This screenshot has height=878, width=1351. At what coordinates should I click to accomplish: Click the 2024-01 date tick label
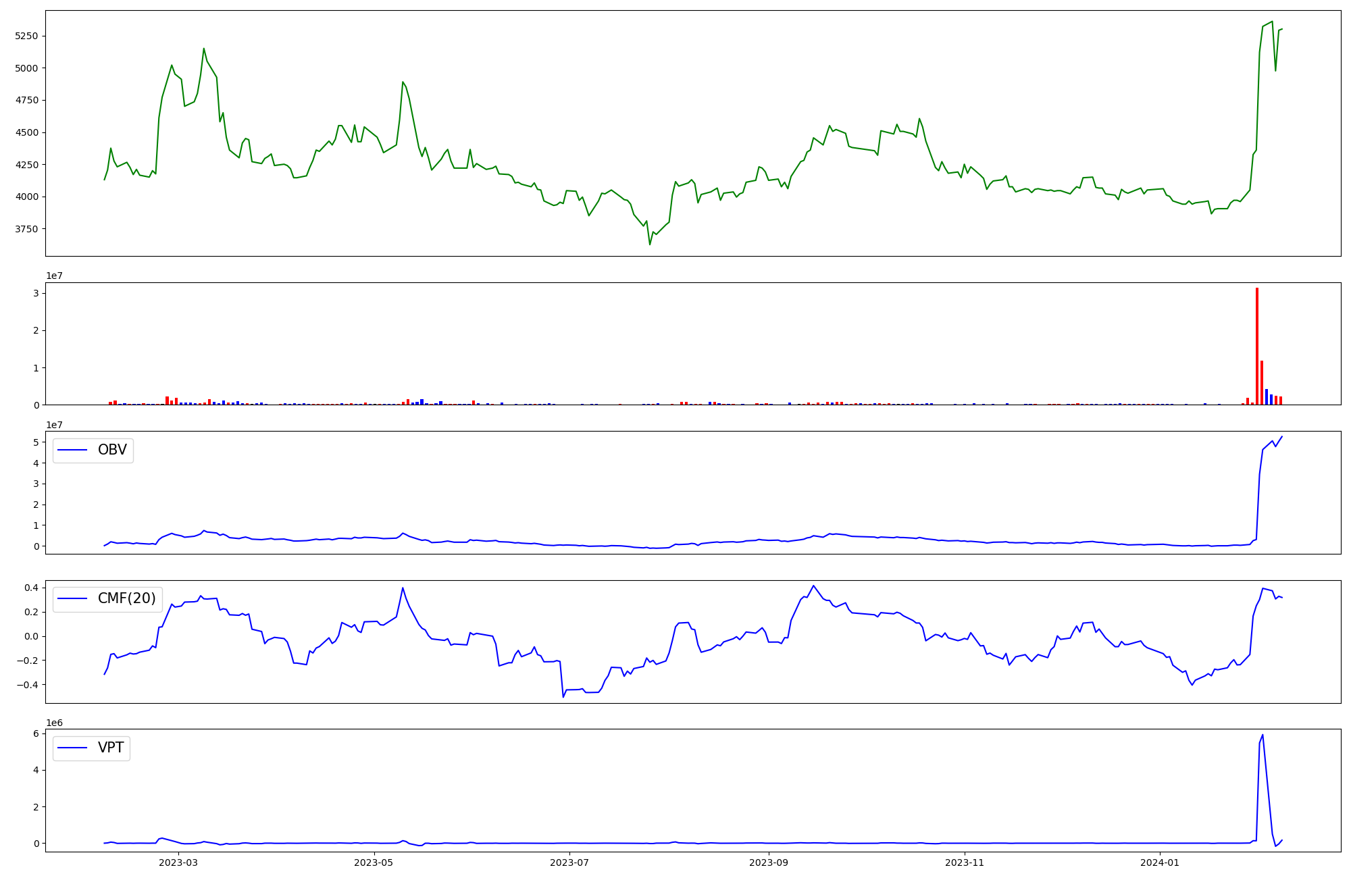tap(1160, 862)
